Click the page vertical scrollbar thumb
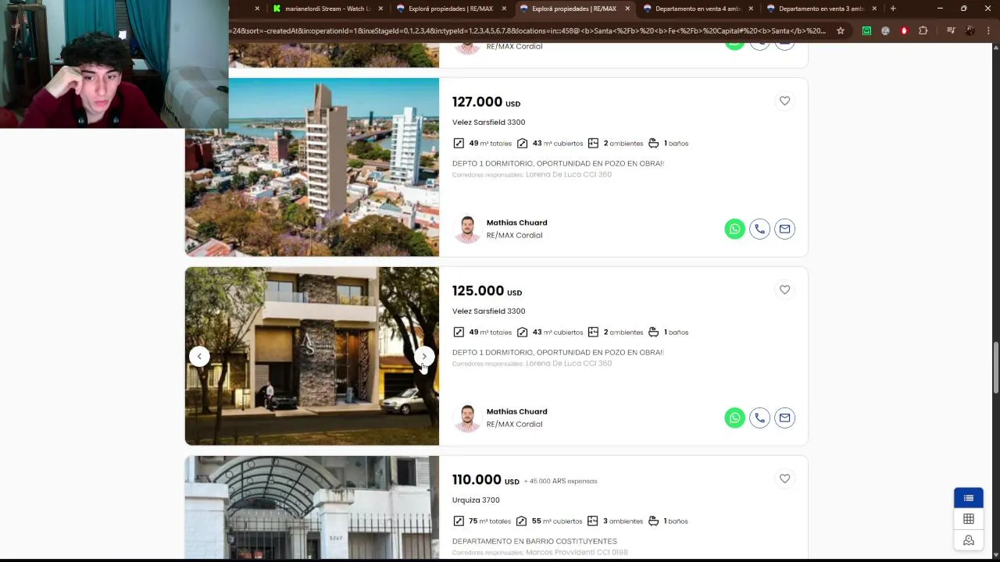The height and width of the screenshot is (562, 1000). (995, 367)
